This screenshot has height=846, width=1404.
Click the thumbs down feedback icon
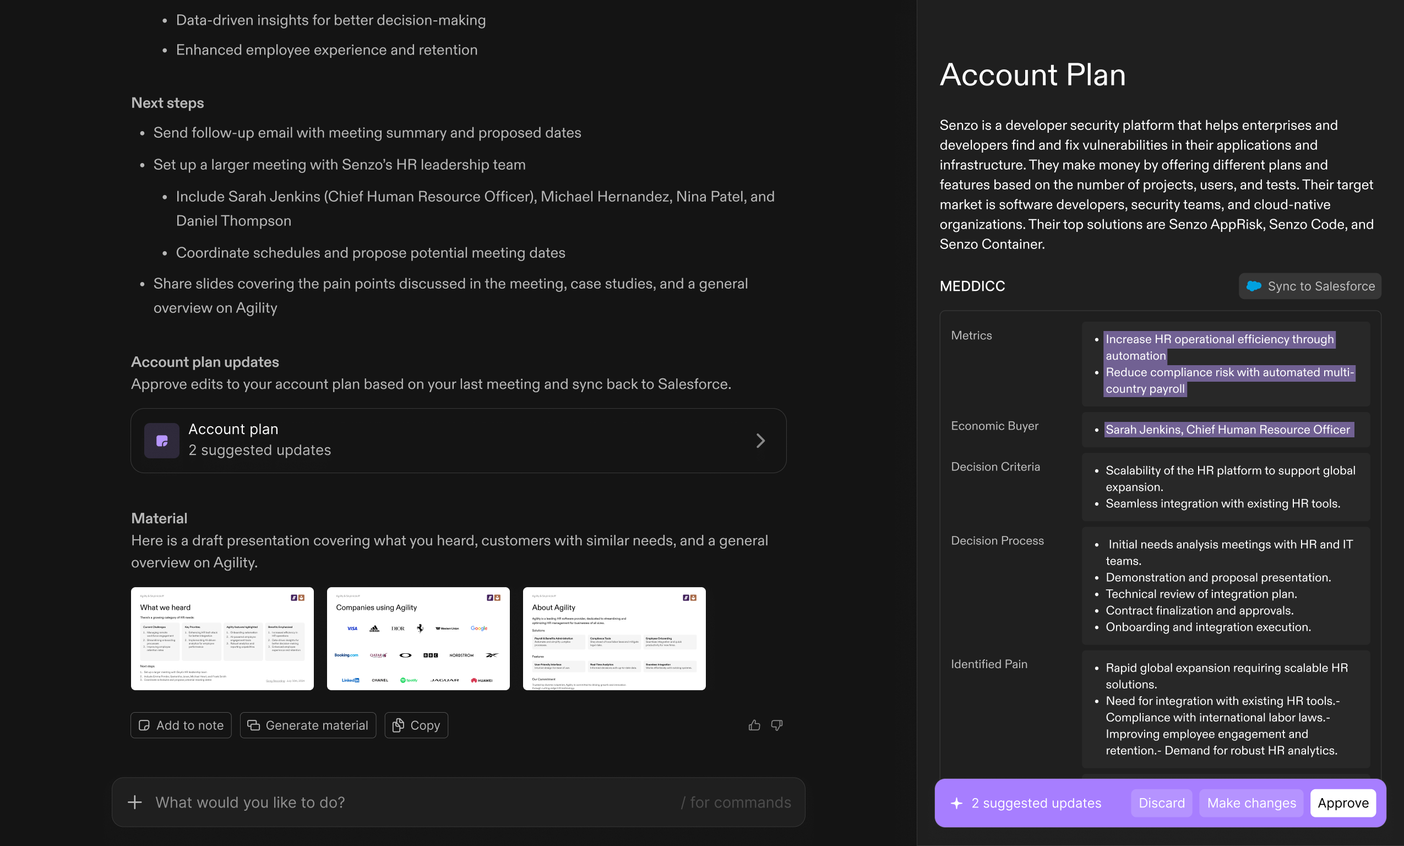click(777, 725)
